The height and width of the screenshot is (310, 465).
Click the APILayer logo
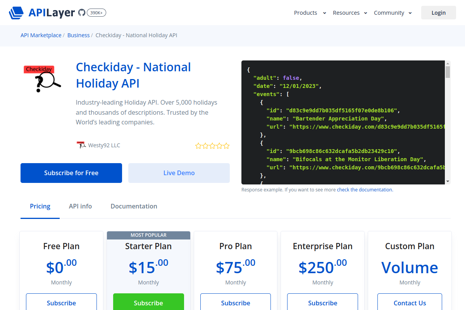click(42, 13)
